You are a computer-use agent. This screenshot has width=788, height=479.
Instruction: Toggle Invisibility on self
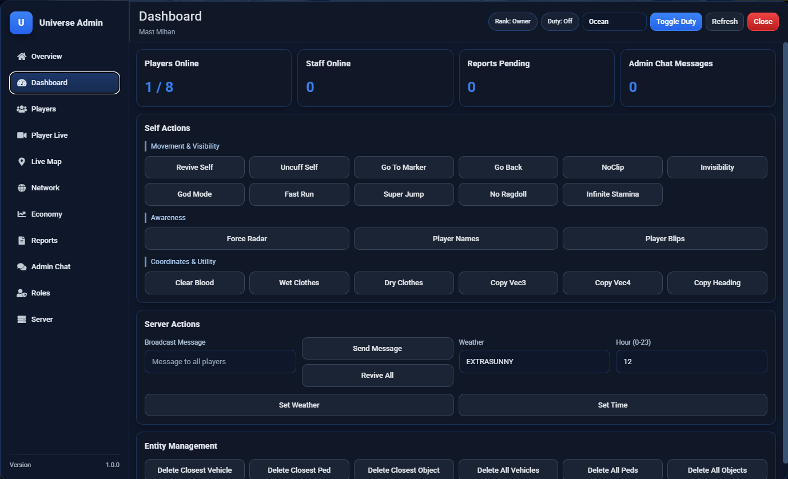click(717, 167)
